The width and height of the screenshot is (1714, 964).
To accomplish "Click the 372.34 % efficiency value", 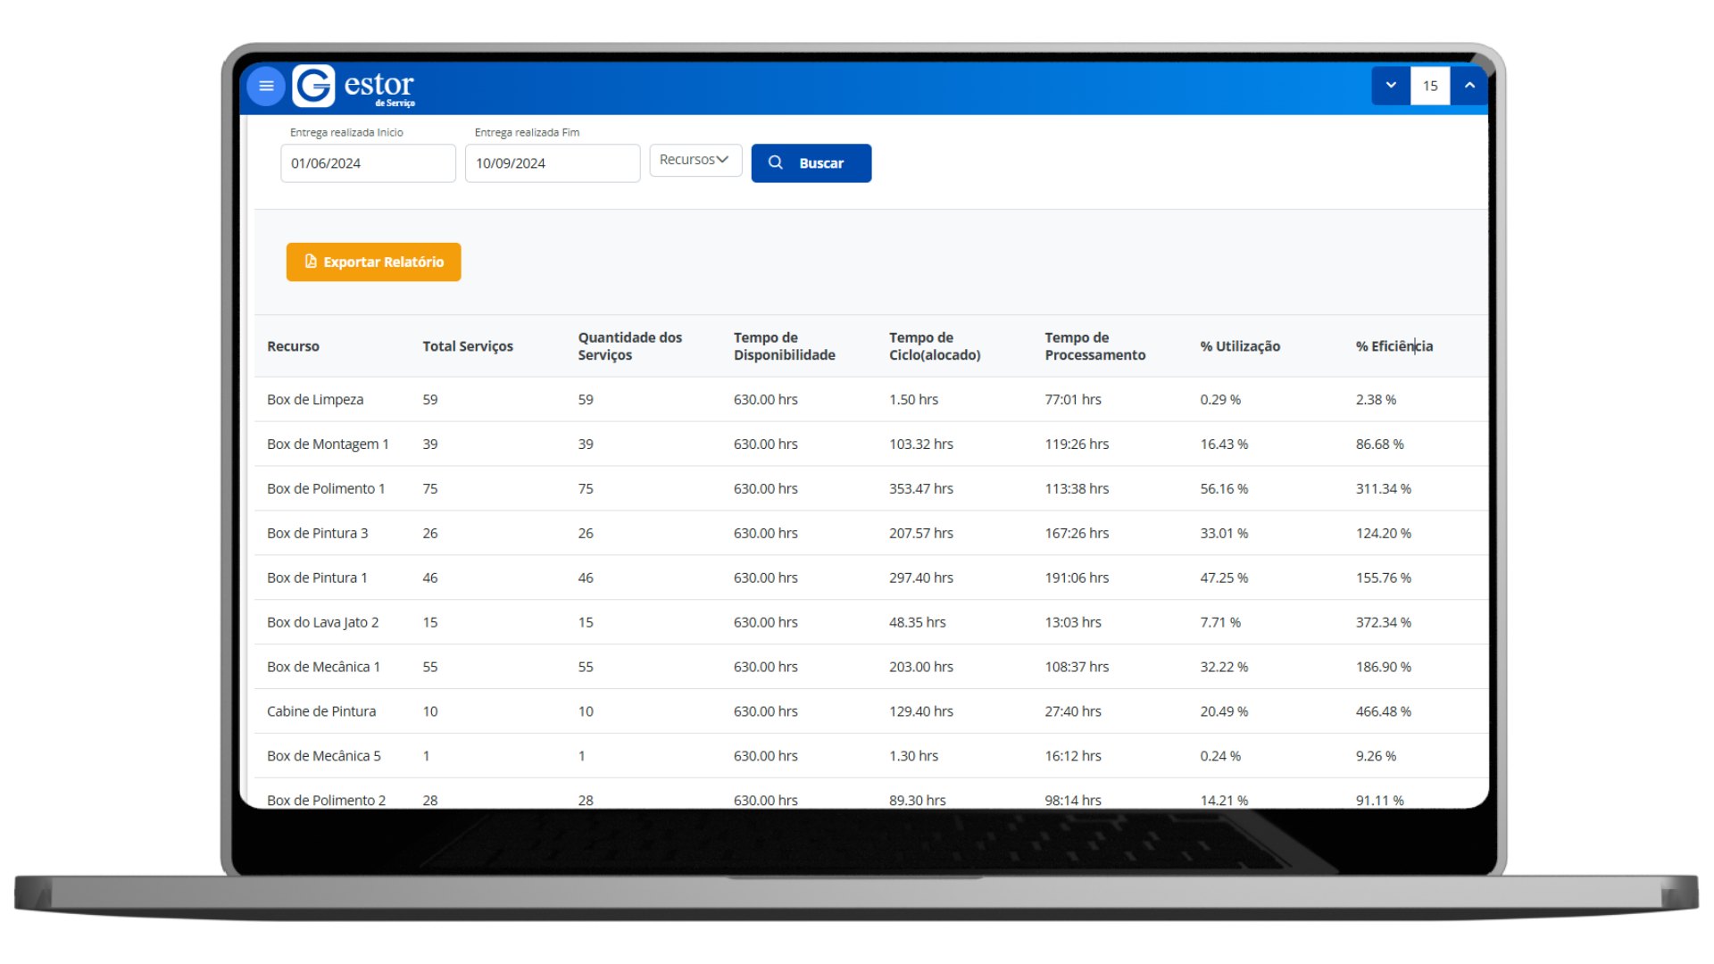I will point(1383,623).
